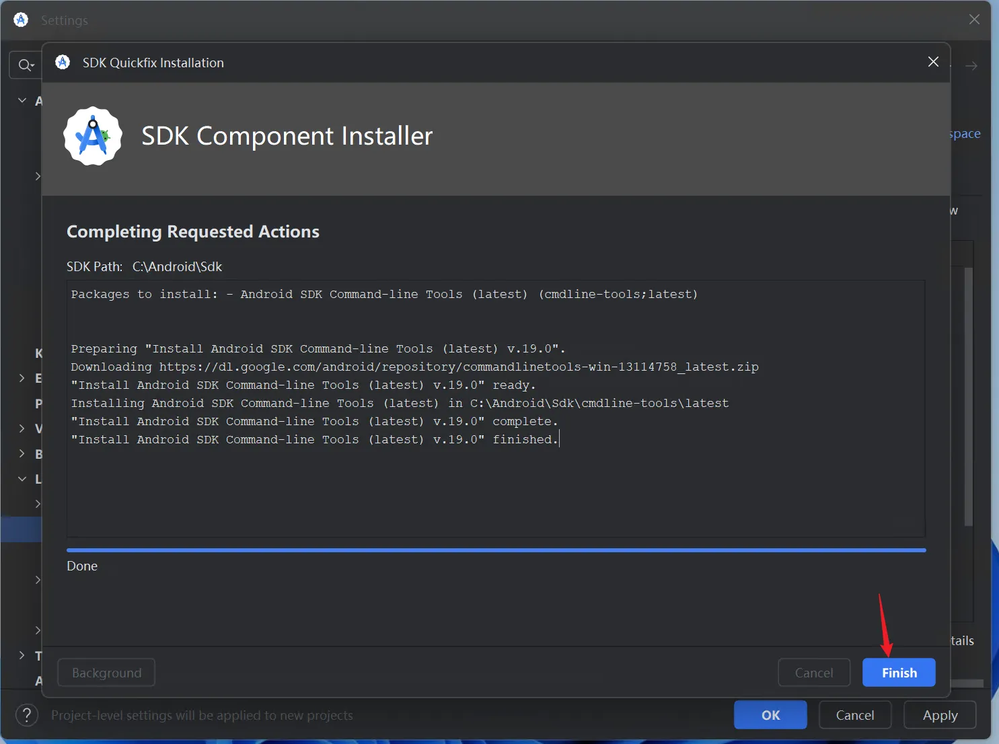This screenshot has height=744, width=999.
Task: Click Cancel in the Settings window
Action: [855, 715]
